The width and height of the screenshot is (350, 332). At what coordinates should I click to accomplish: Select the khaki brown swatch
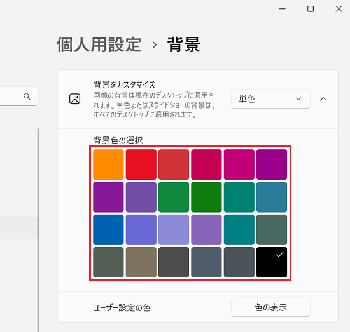click(141, 262)
